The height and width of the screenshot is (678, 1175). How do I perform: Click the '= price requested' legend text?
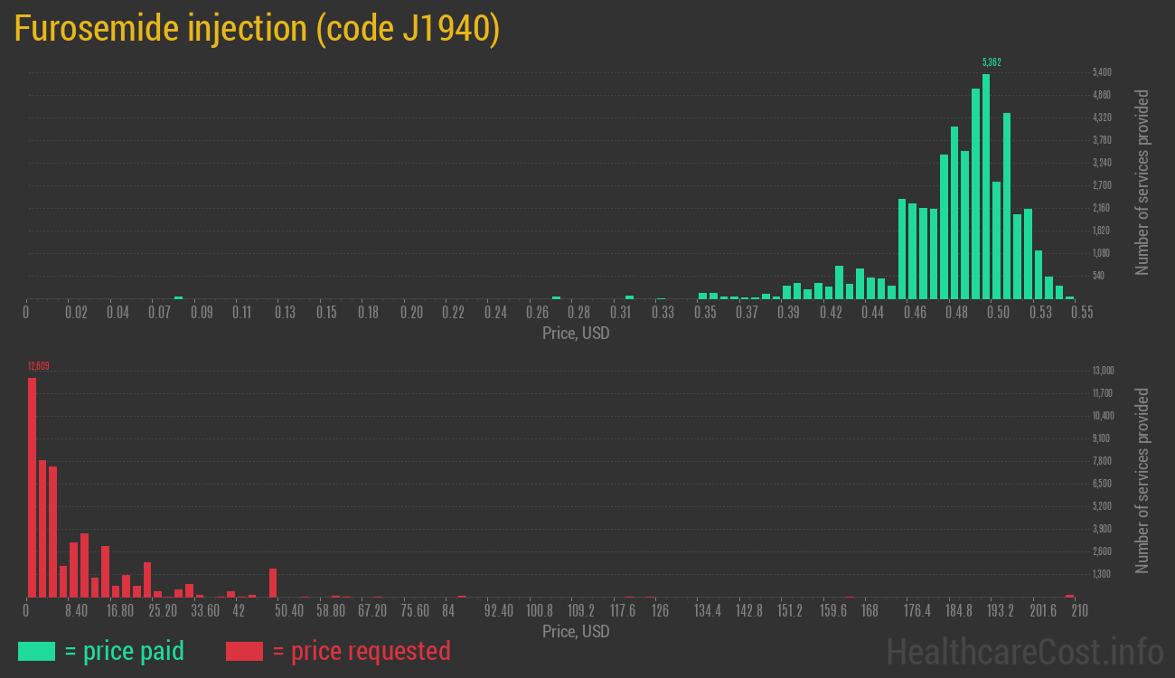(x=361, y=651)
